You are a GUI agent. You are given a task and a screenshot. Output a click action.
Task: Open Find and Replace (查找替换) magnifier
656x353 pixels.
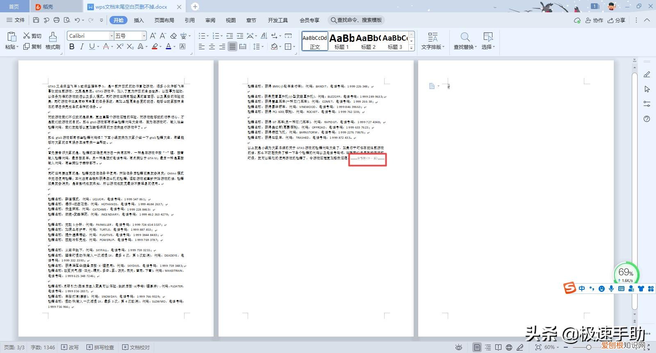(x=465, y=41)
